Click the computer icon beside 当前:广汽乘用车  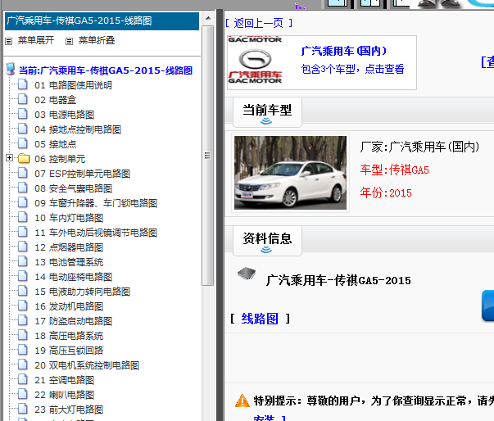point(11,70)
